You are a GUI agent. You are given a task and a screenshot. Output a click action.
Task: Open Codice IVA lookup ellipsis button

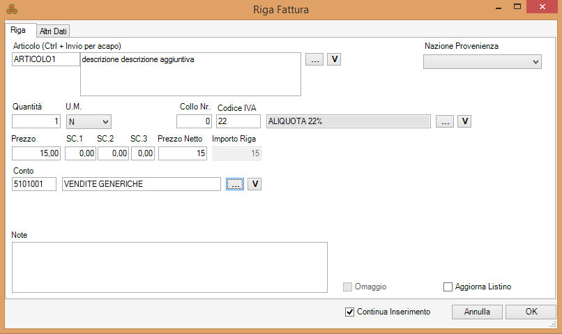coord(445,121)
